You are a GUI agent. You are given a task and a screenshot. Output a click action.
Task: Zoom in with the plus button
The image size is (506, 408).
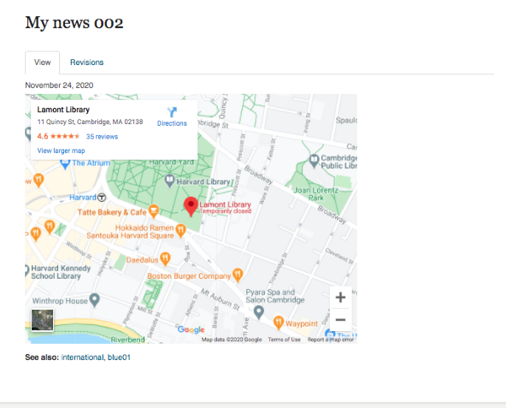(x=340, y=297)
